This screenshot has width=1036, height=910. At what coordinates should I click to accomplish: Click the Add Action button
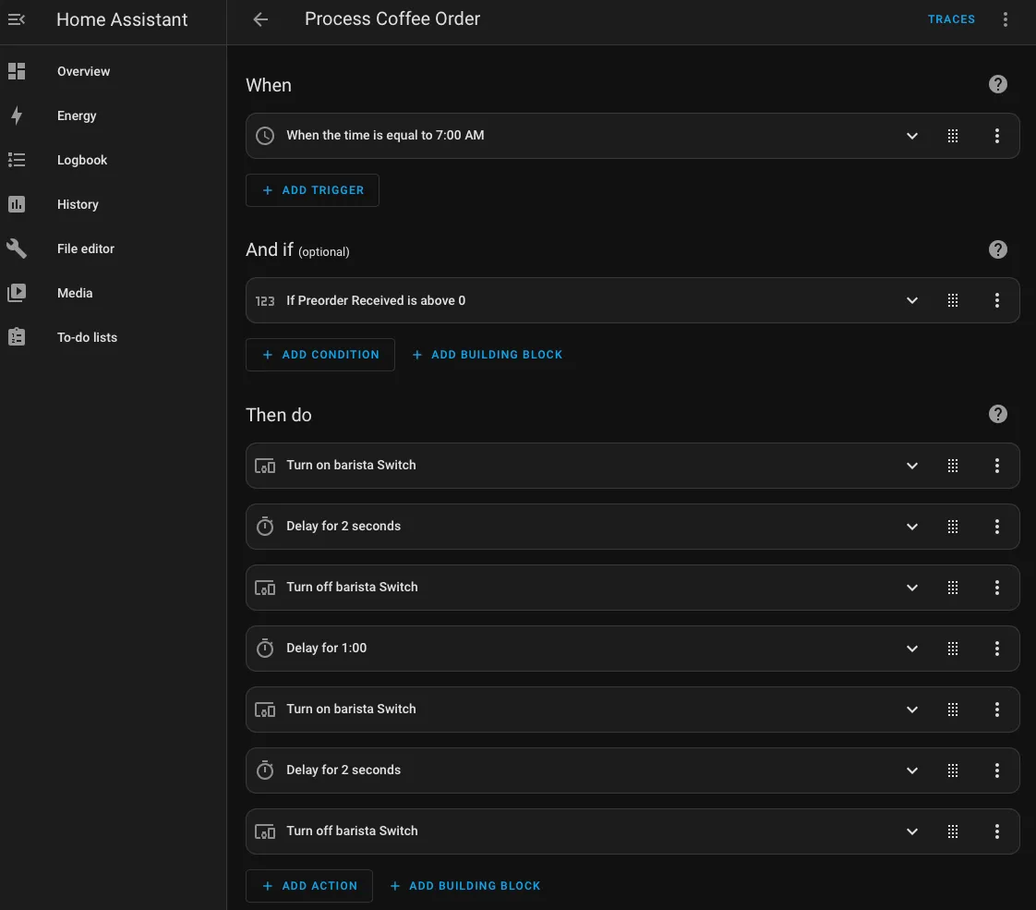tap(308, 886)
